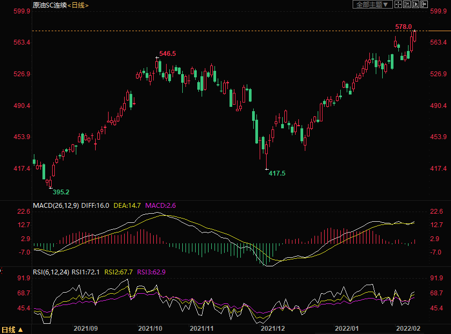Viewport: 451px width, 334px height.
Task: Click the 417.5 trough price label
Action: point(277,173)
